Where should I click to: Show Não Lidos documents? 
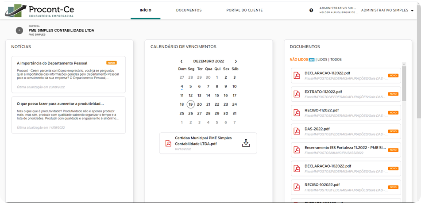[x=299, y=59]
